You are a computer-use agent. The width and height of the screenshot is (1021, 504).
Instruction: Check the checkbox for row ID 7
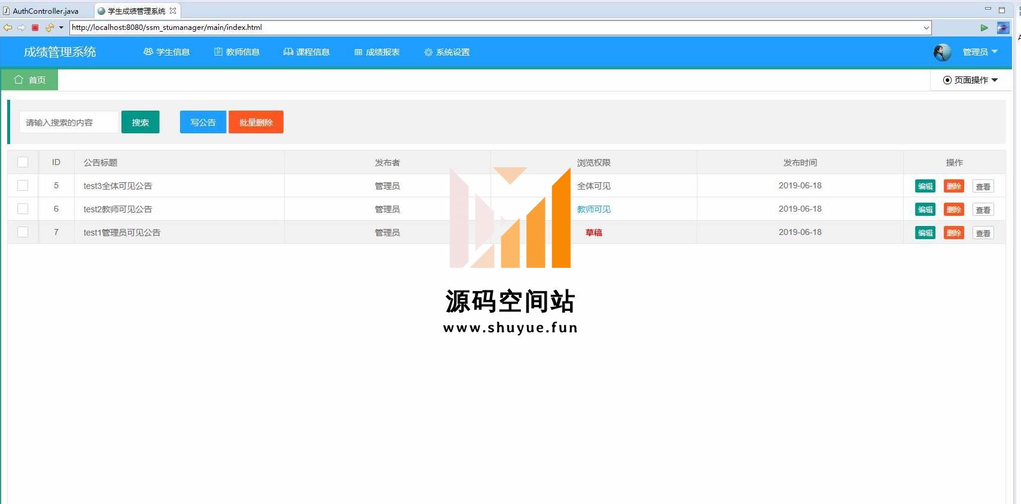[23, 232]
